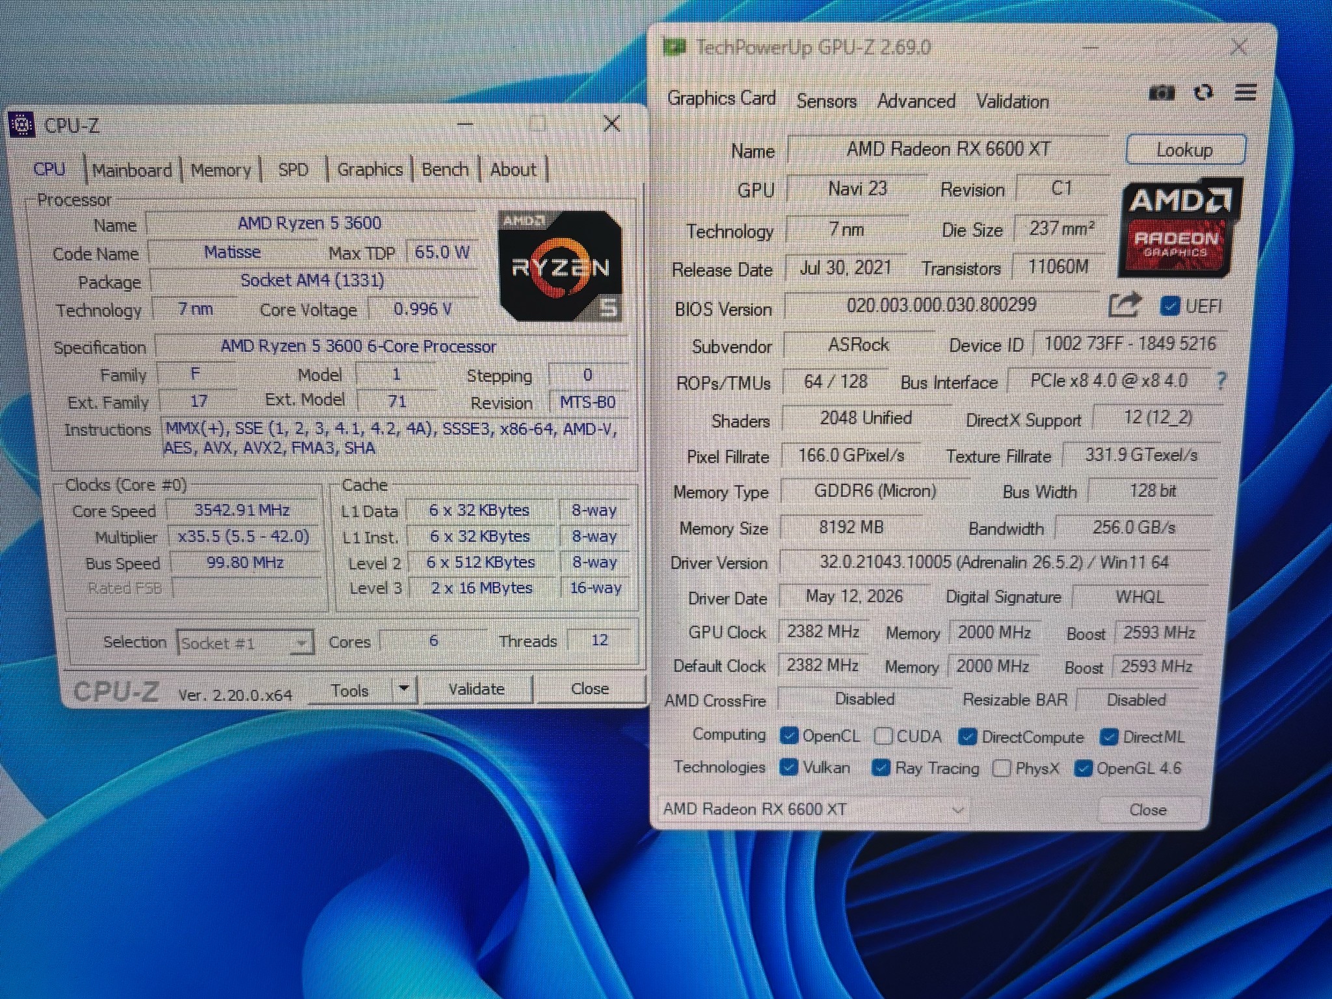This screenshot has height=999, width=1332.
Task: Click the Close button in CPU-Z
Action: [x=589, y=688]
